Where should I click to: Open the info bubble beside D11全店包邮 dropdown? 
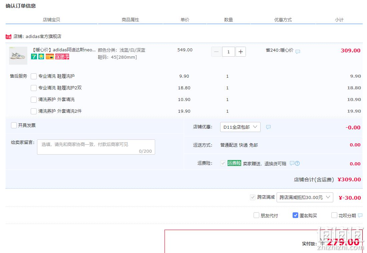point(269,127)
